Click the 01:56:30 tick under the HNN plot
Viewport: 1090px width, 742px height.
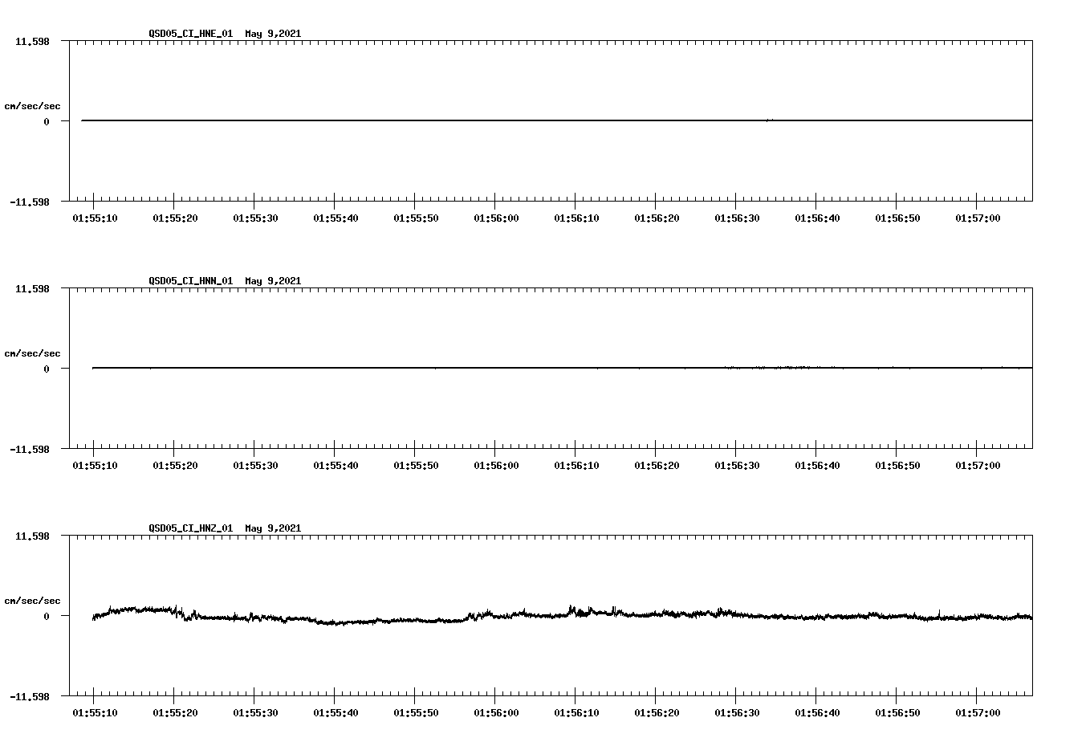tap(735, 450)
